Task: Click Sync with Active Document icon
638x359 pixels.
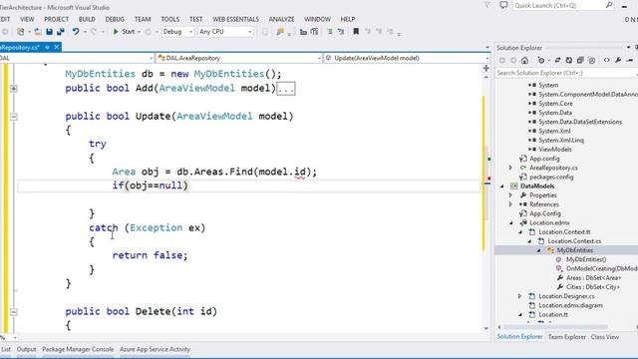Action: click(x=557, y=60)
